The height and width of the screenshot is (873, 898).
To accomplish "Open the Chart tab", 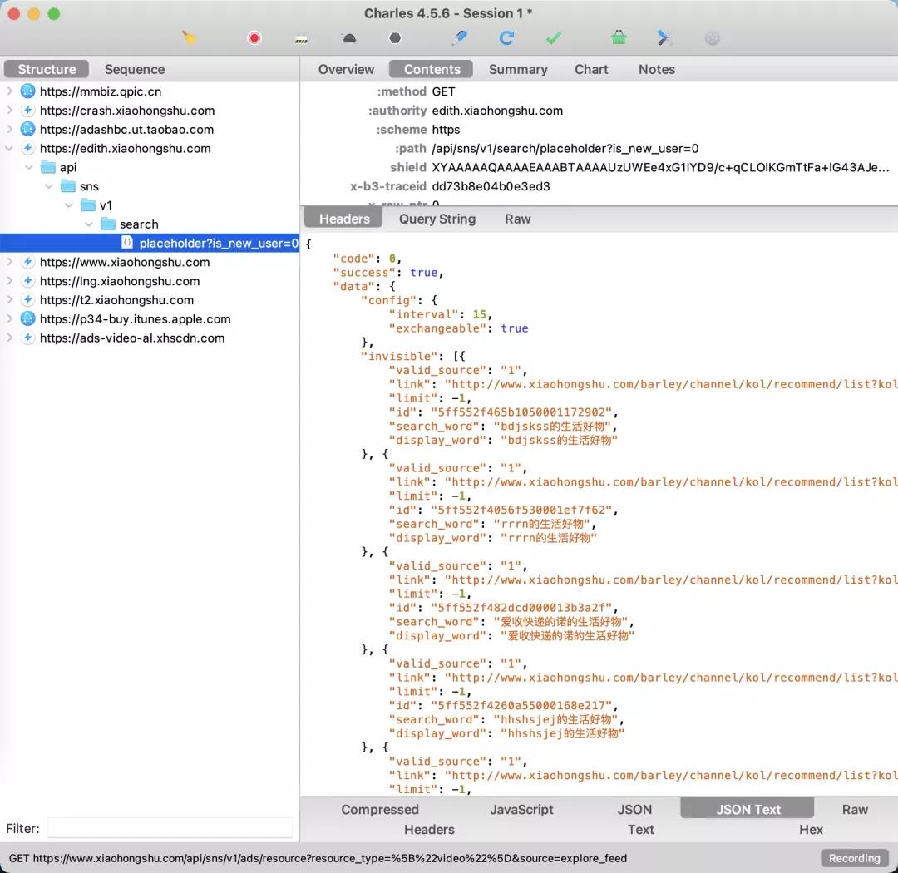I will coord(591,69).
